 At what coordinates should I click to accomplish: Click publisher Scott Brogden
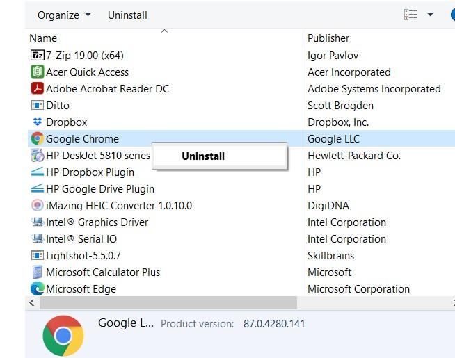click(340, 106)
